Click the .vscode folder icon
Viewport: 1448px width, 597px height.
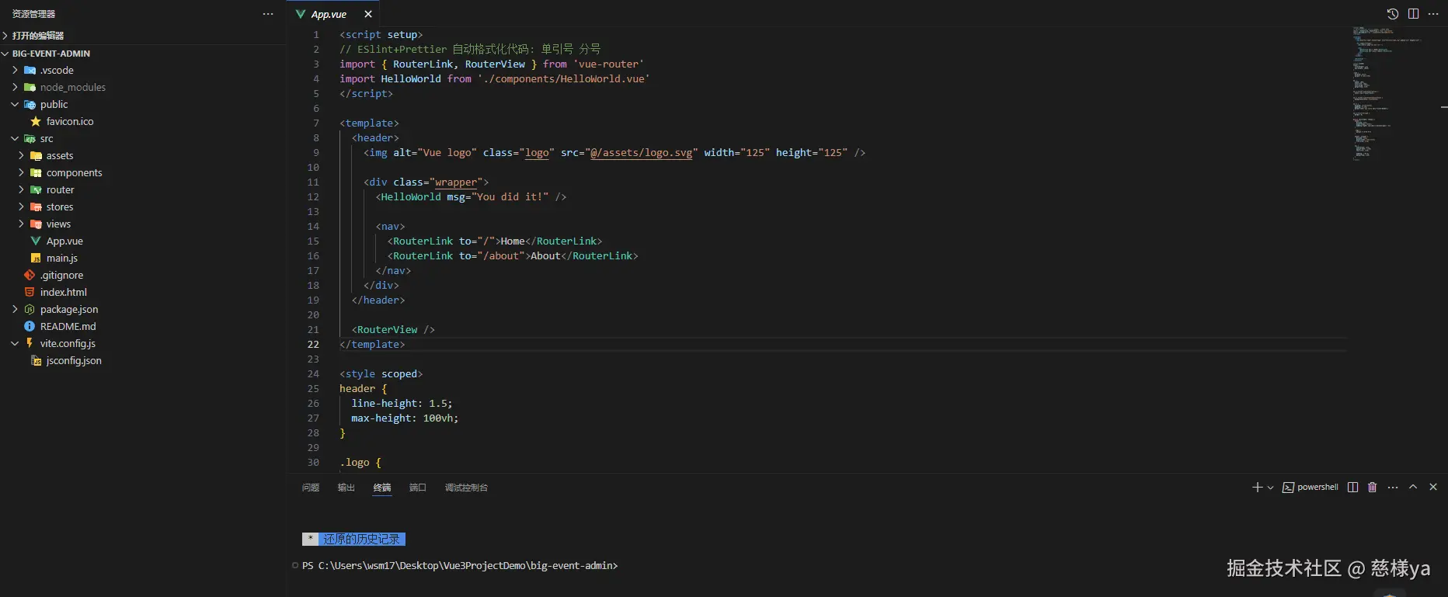[x=30, y=70]
